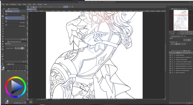Open the File menu
193x105 pixels.
(3, 4)
